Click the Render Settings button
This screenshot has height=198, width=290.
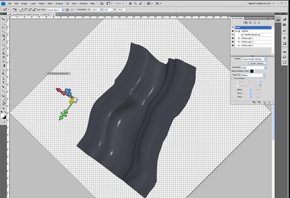257,63
